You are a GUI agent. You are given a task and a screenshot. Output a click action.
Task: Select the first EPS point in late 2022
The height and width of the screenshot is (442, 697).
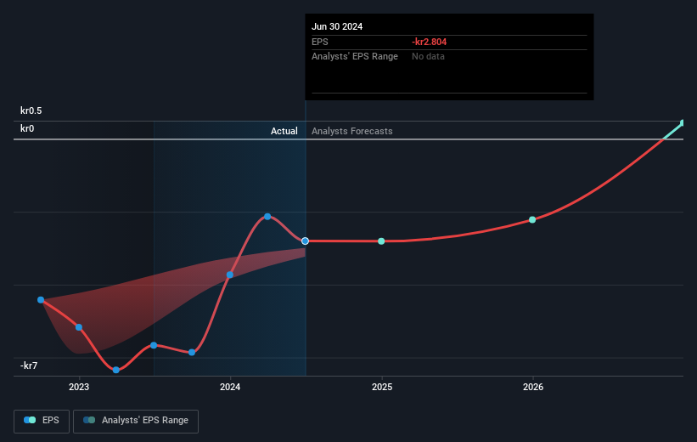click(x=41, y=300)
